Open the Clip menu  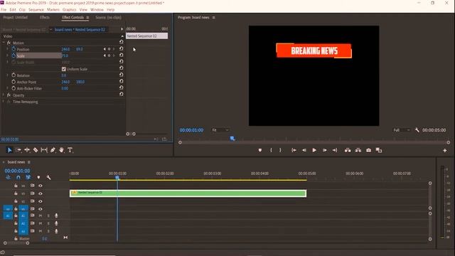(22, 9)
